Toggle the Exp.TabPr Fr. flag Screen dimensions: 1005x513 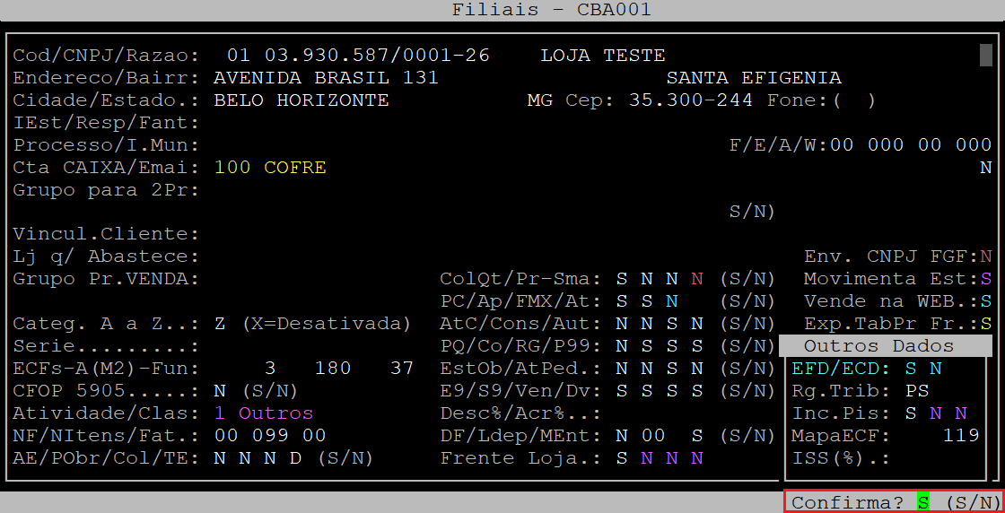pyautogui.click(x=985, y=324)
